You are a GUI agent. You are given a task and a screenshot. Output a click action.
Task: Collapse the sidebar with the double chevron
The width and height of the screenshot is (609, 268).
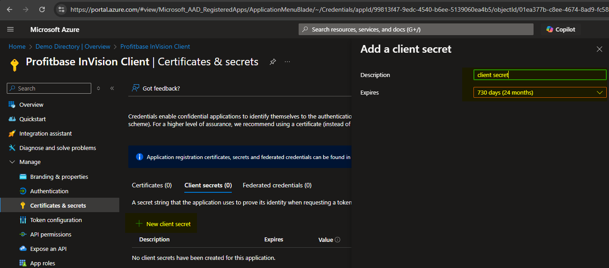112,88
